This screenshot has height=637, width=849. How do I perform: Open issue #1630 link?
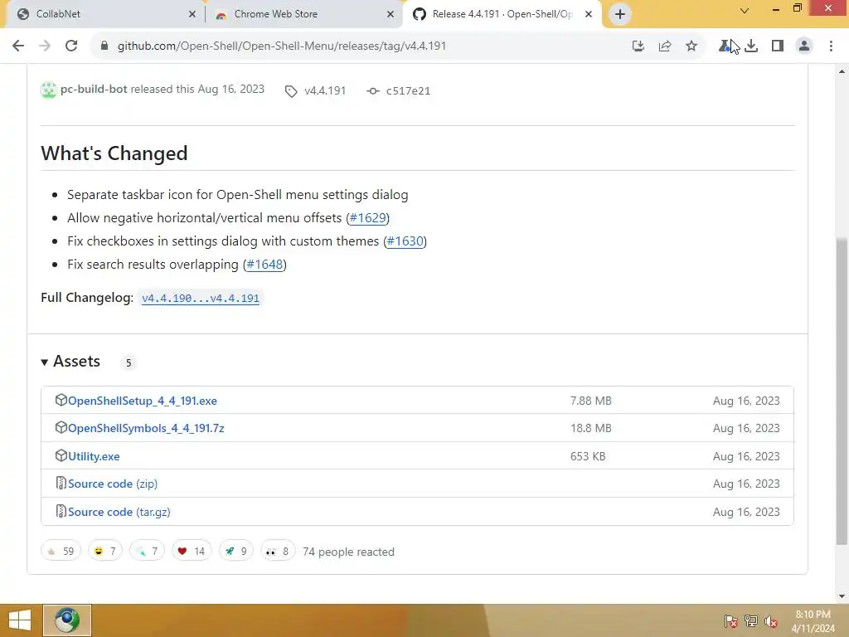(405, 241)
